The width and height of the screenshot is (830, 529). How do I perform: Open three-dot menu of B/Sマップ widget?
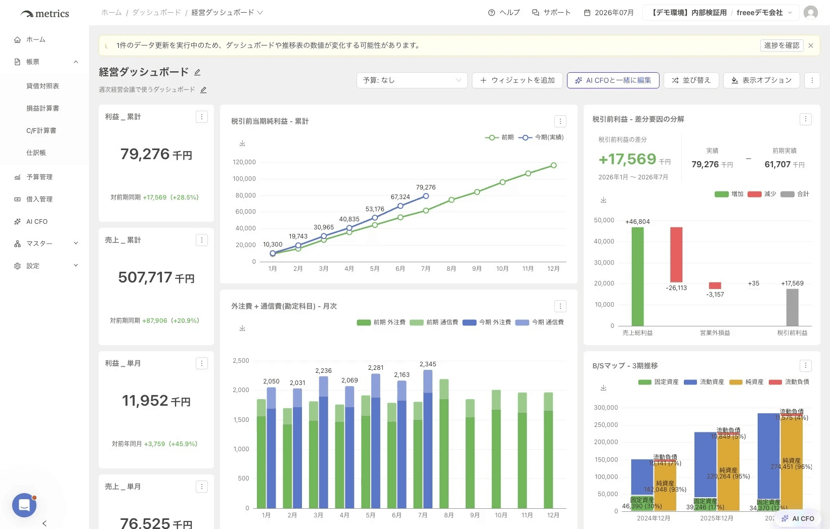(806, 365)
